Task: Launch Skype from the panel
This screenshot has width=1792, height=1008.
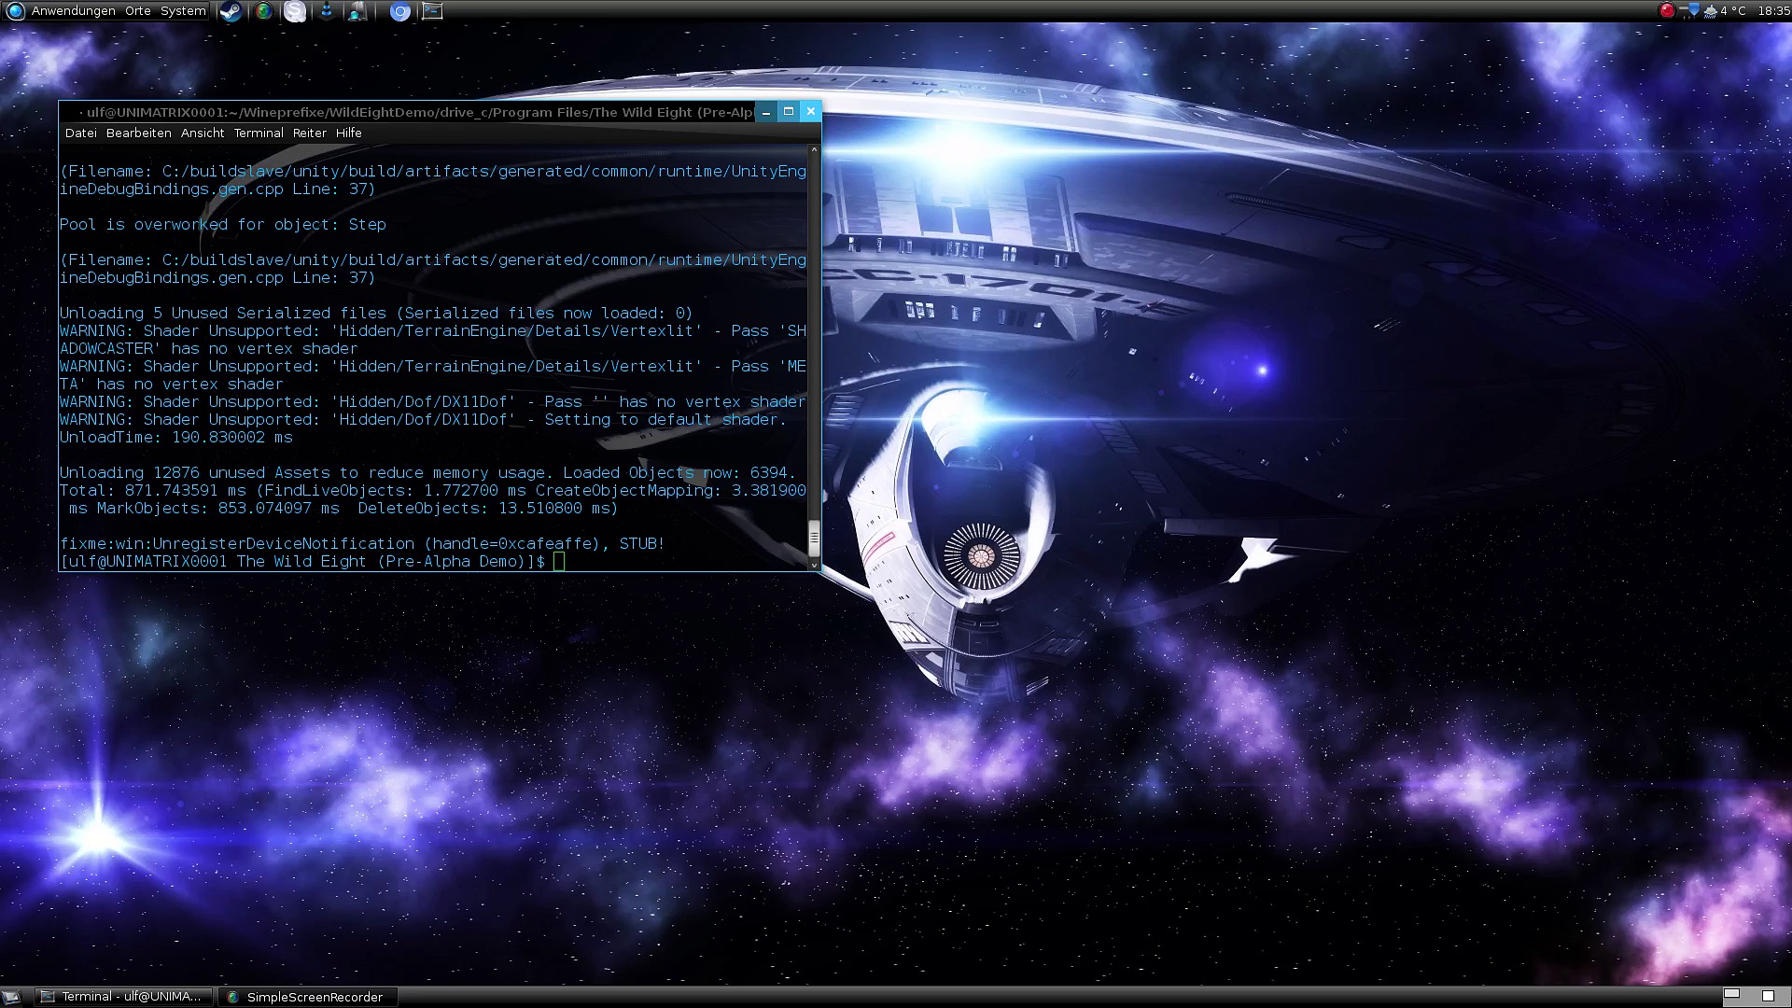Action: pyautogui.click(x=295, y=11)
